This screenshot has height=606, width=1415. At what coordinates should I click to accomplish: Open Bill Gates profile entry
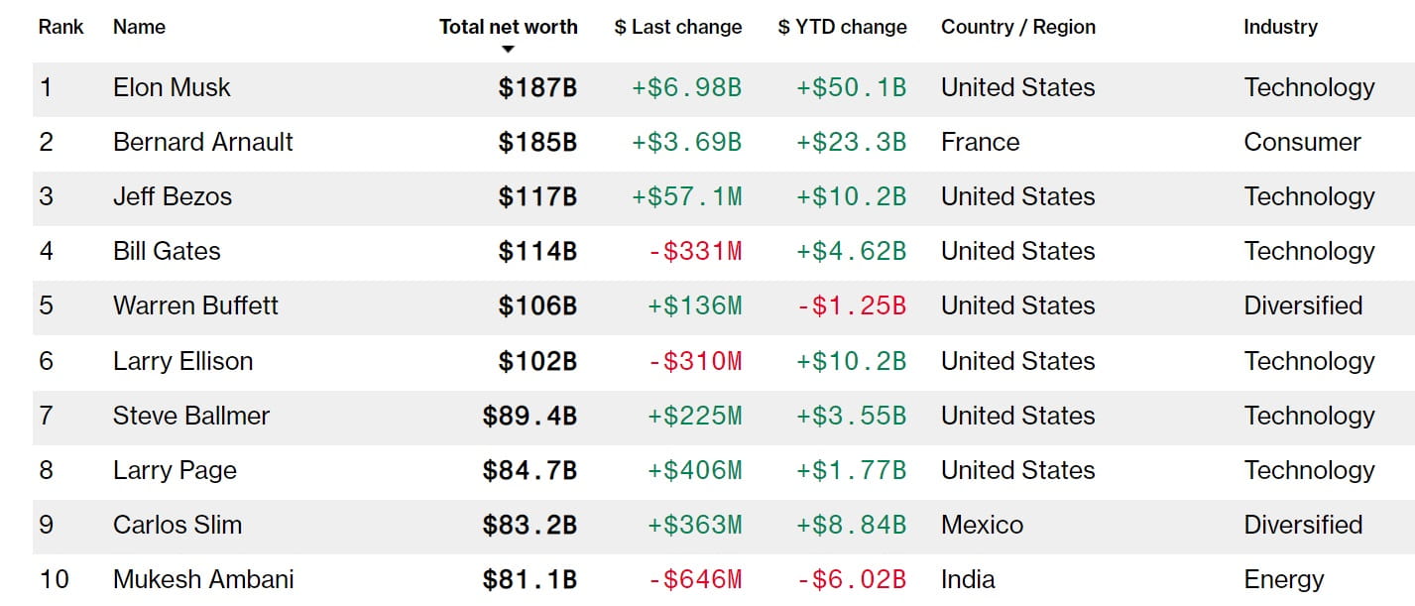pyautogui.click(x=167, y=251)
